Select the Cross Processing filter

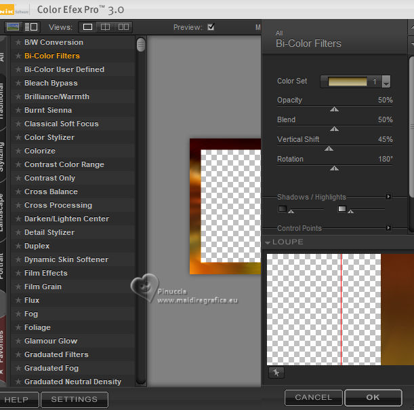point(58,205)
